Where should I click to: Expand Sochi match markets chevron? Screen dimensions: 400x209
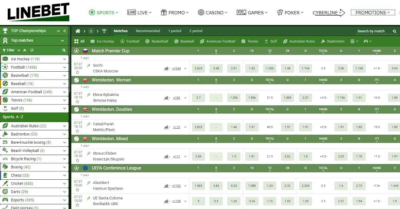coord(185,69)
